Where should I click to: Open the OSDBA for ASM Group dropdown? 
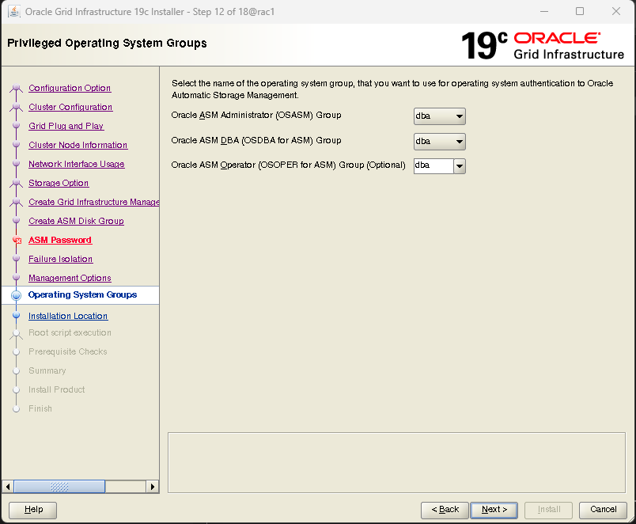coord(439,142)
